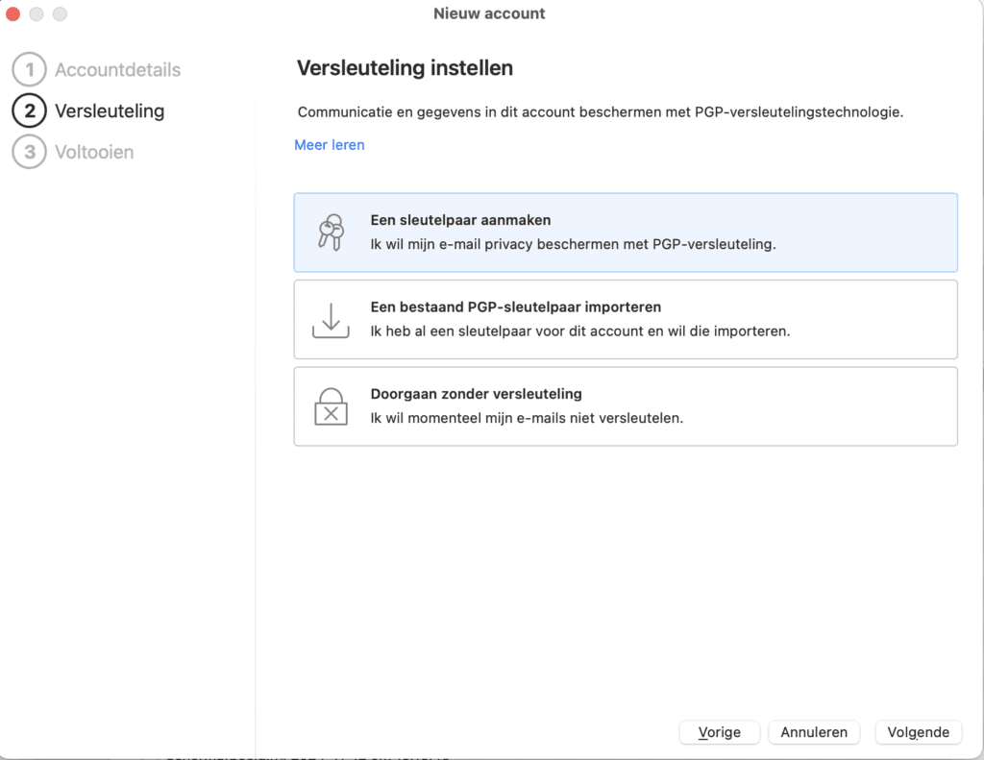
Task: Jump to the Voltooien step
Action: [x=94, y=152]
